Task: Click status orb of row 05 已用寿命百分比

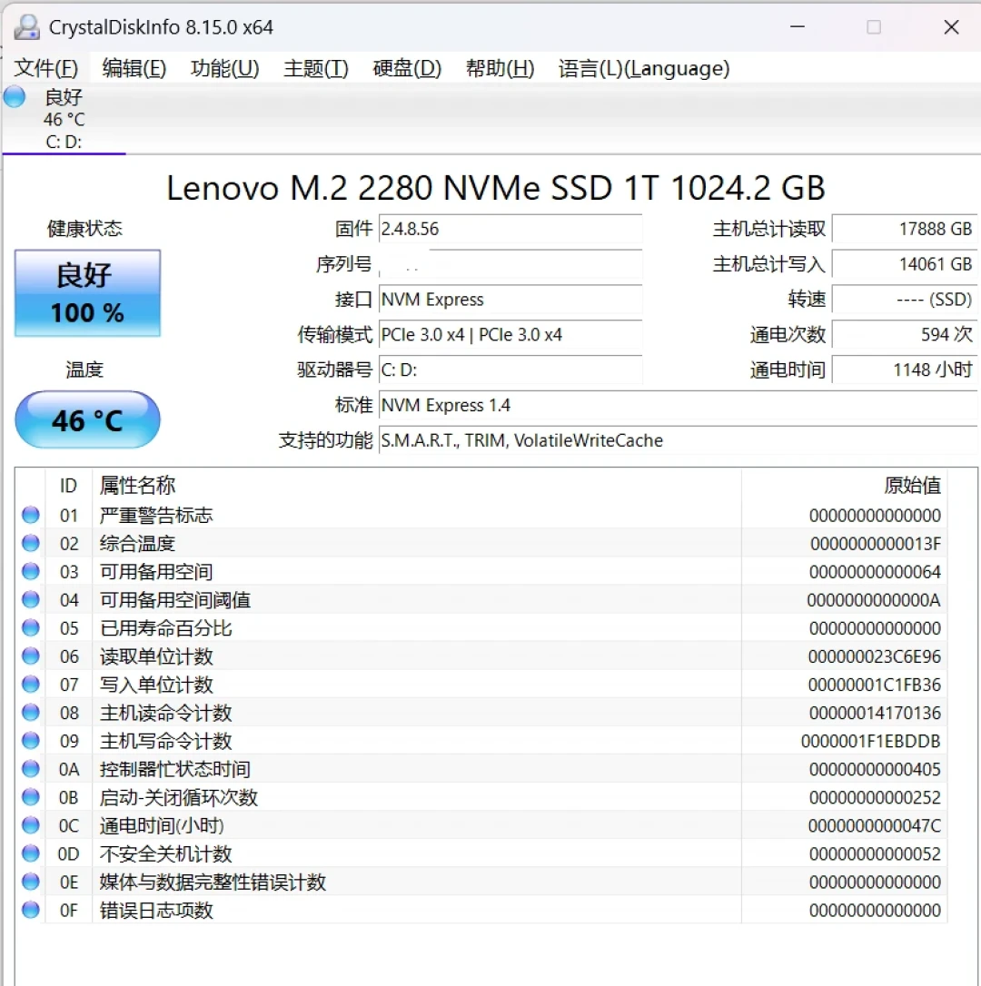Action: pyautogui.click(x=30, y=627)
